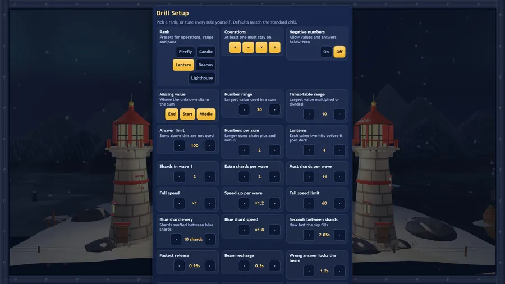Image resolution: width=505 pixels, height=284 pixels.
Task: Choose the Lighthouse rank preset
Action: 201,78
